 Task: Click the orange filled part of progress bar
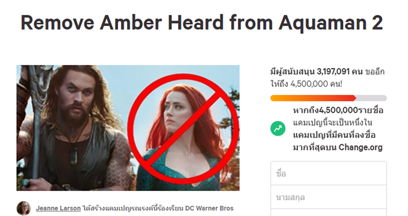(313, 98)
